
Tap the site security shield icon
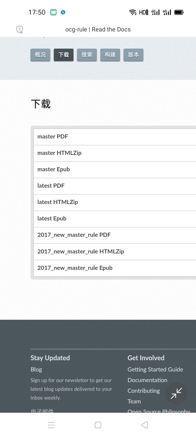(x=20, y=29)
